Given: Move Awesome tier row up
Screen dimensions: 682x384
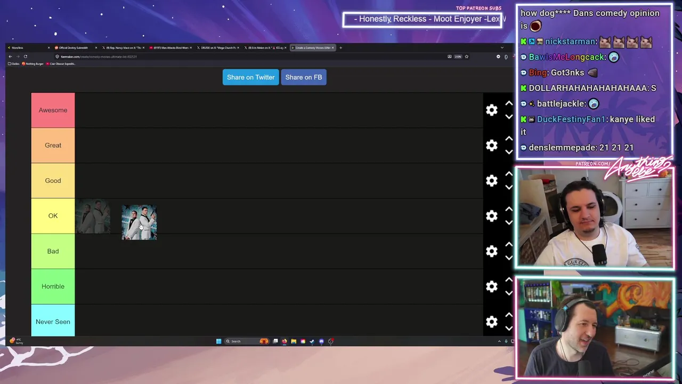Looking at the screenshot, I should 509,103.
